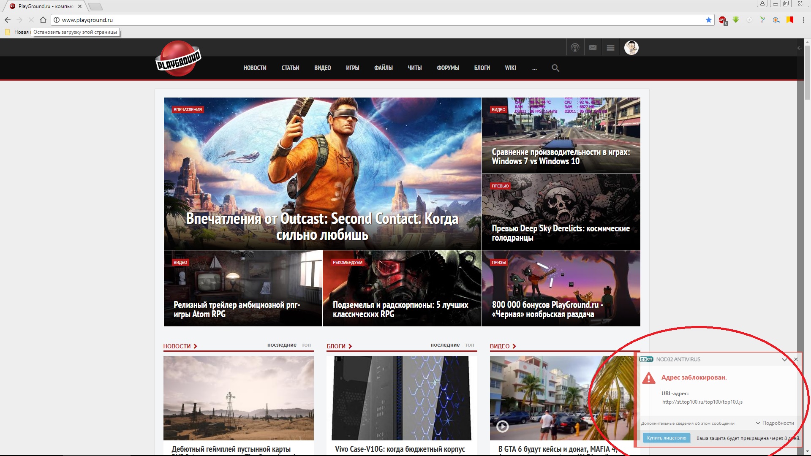Image resolution: width=811 pixels, height=456 pixels.
Task: Click the Купить лицензию button
Action: tap(666, 438)
